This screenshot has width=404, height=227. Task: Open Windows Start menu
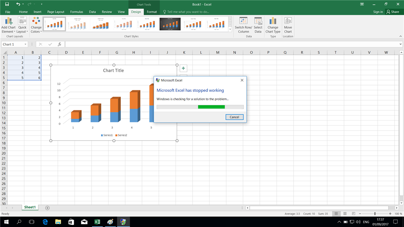click(x=6, y=222)
